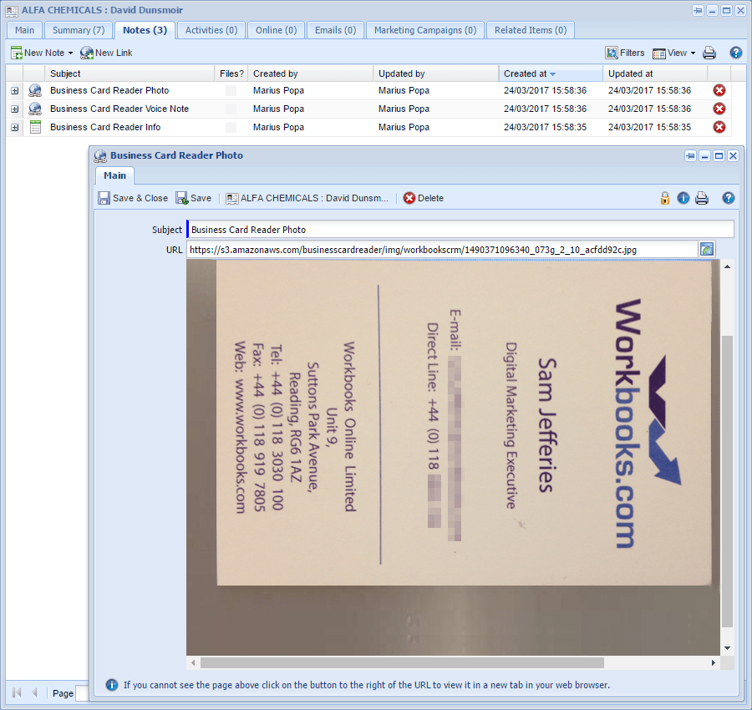Click the print icon in the Notes toolbar
752x710 pixels.
coord(709,53)
